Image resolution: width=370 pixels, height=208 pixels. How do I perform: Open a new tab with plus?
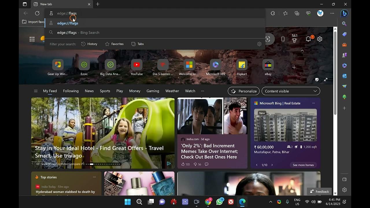click(x=98, y=4)
